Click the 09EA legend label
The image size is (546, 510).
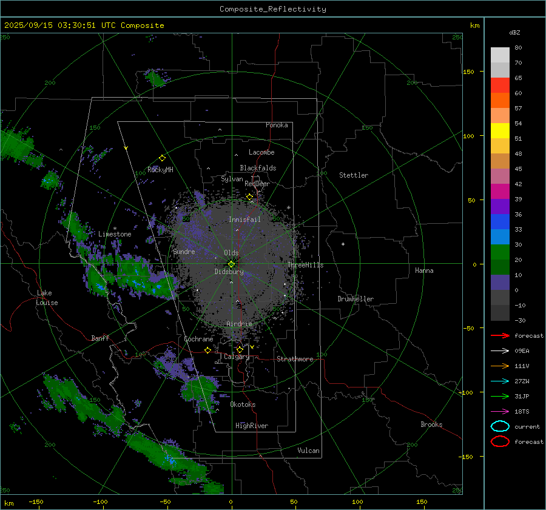(x=522, y=351)
